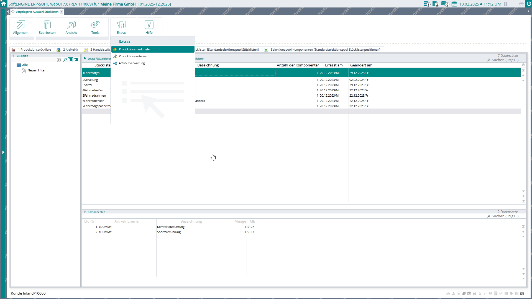Click the home icon in title bar
Screen dimensions: 532x299
[x=4, y=4]
